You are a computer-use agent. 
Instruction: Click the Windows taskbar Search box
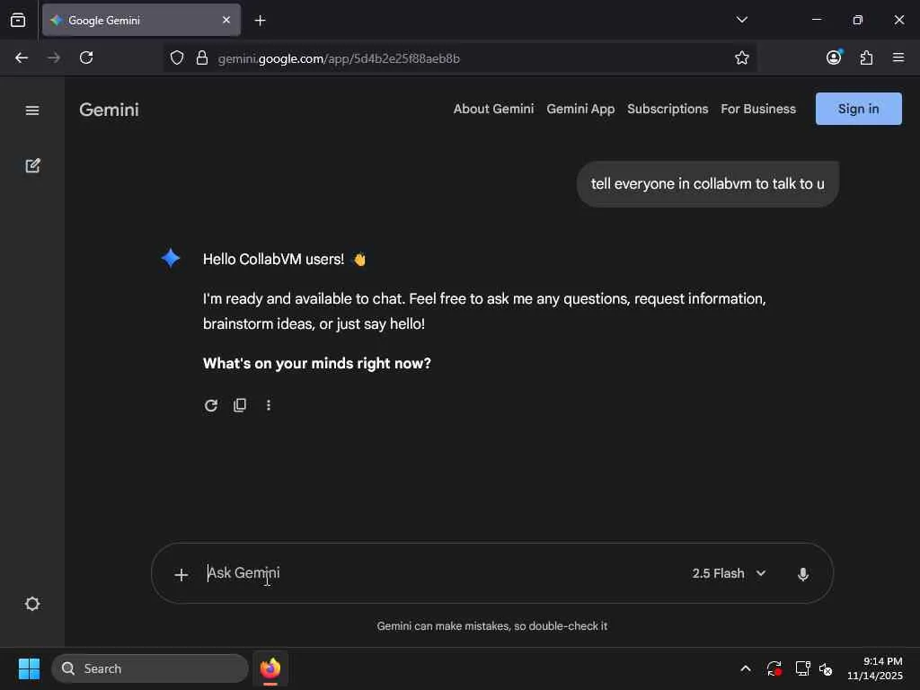pos(150,668)
